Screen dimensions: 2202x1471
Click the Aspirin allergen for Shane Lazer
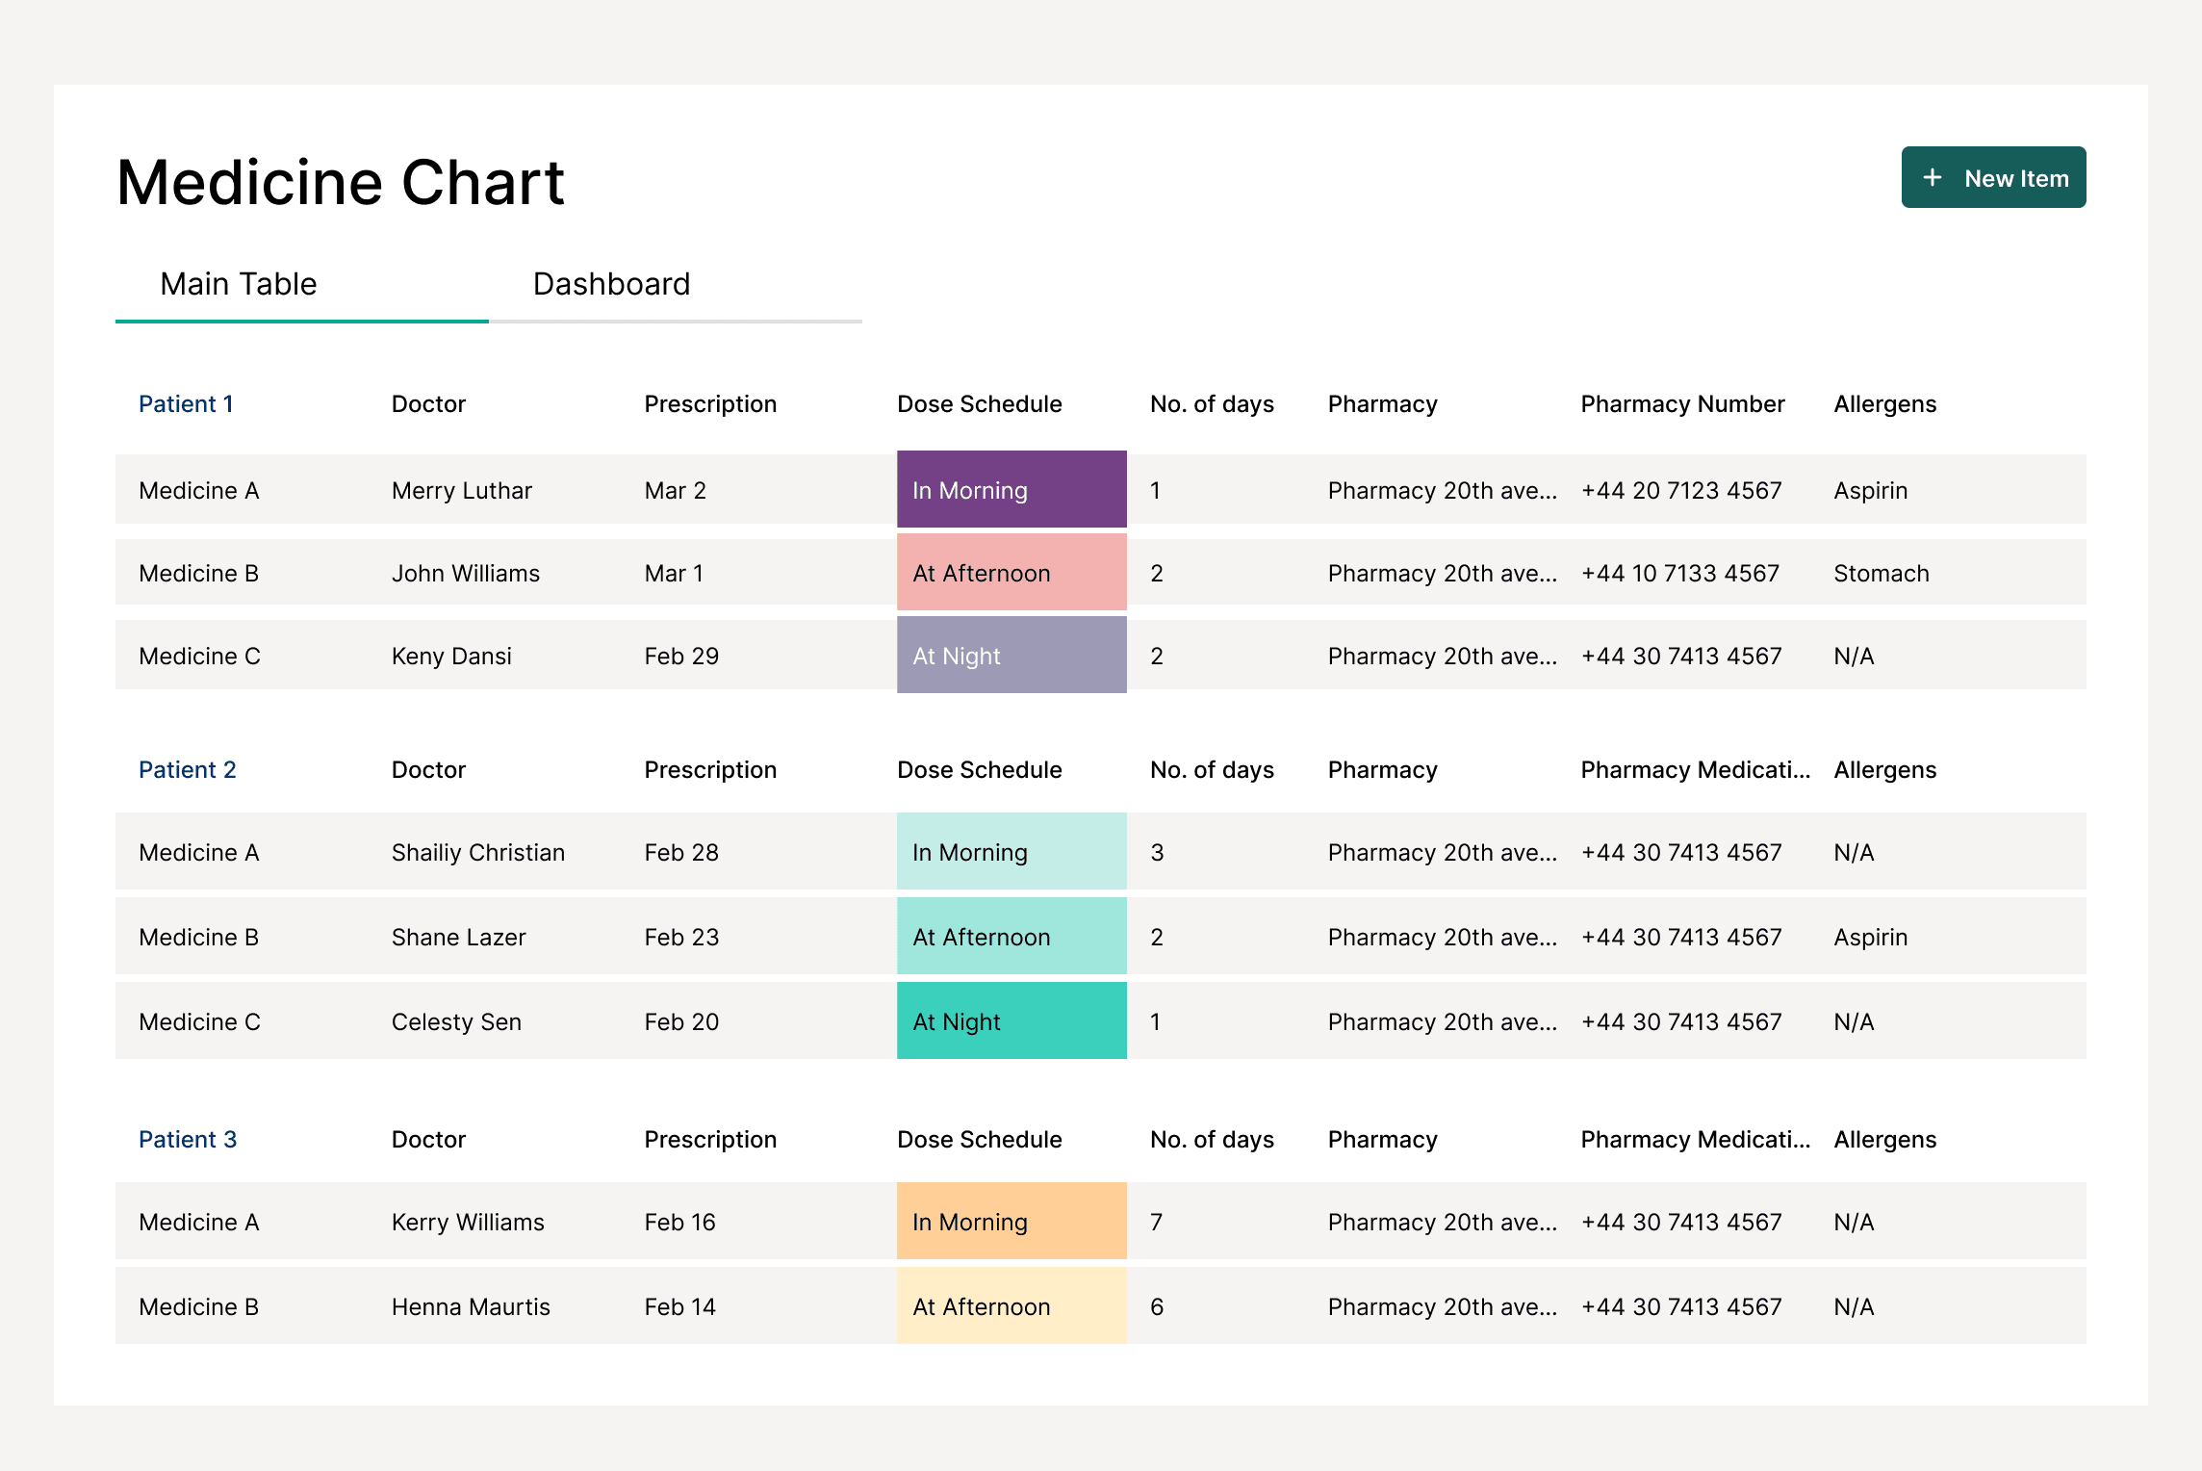[1869, 937]
